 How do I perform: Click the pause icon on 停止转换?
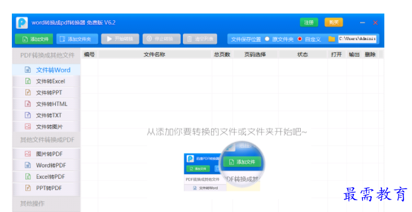pyautogui.click(x=149, y=39)
